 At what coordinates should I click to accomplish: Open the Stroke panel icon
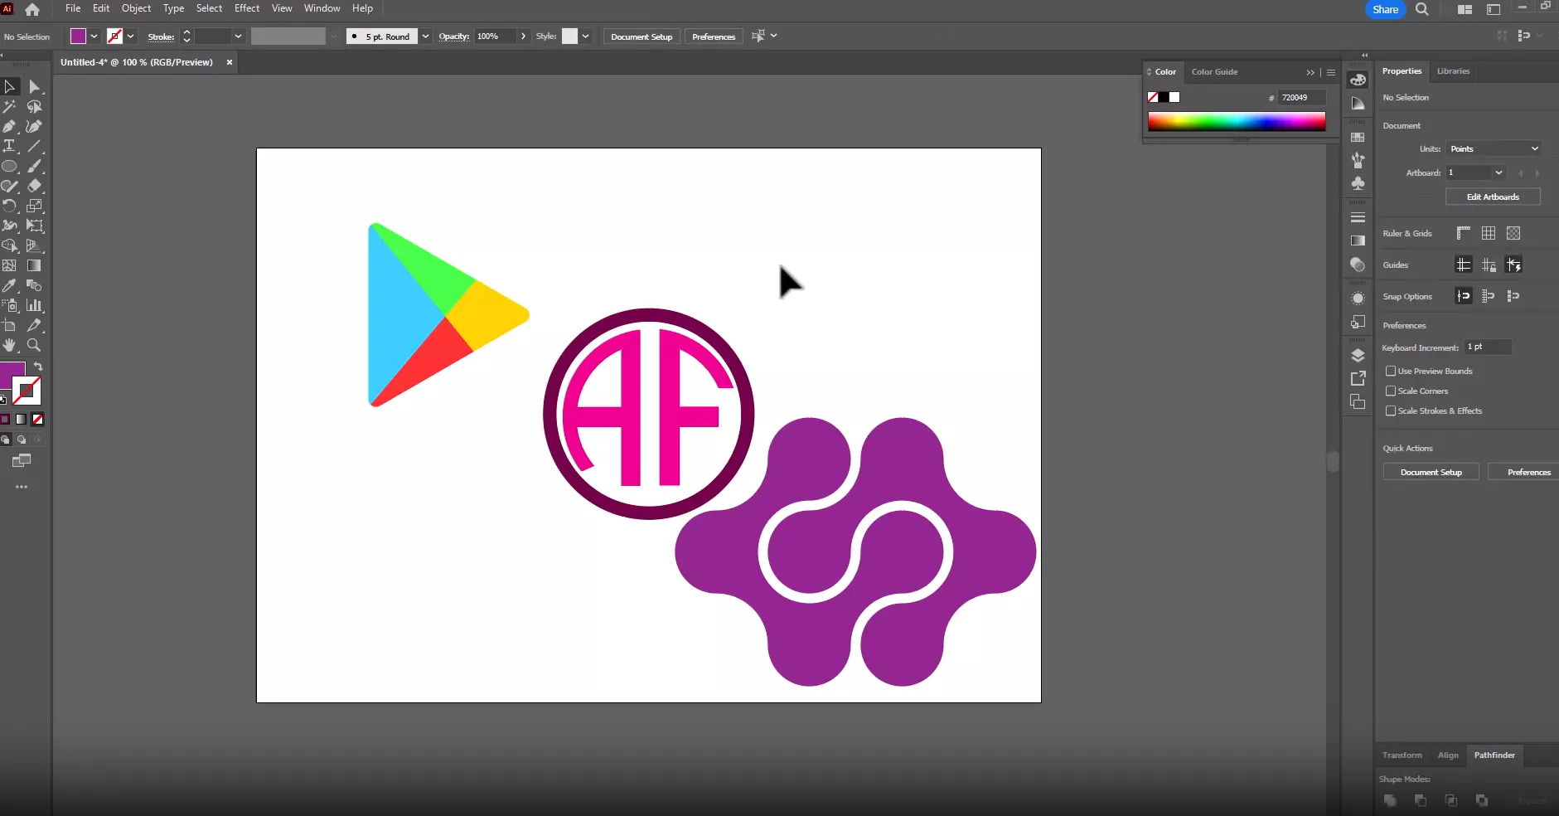[1358, 217]
